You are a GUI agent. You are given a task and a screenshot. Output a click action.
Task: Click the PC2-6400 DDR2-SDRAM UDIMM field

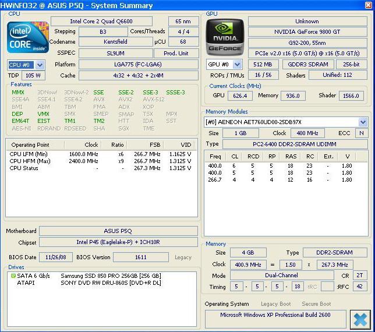[x=295, y=144]
